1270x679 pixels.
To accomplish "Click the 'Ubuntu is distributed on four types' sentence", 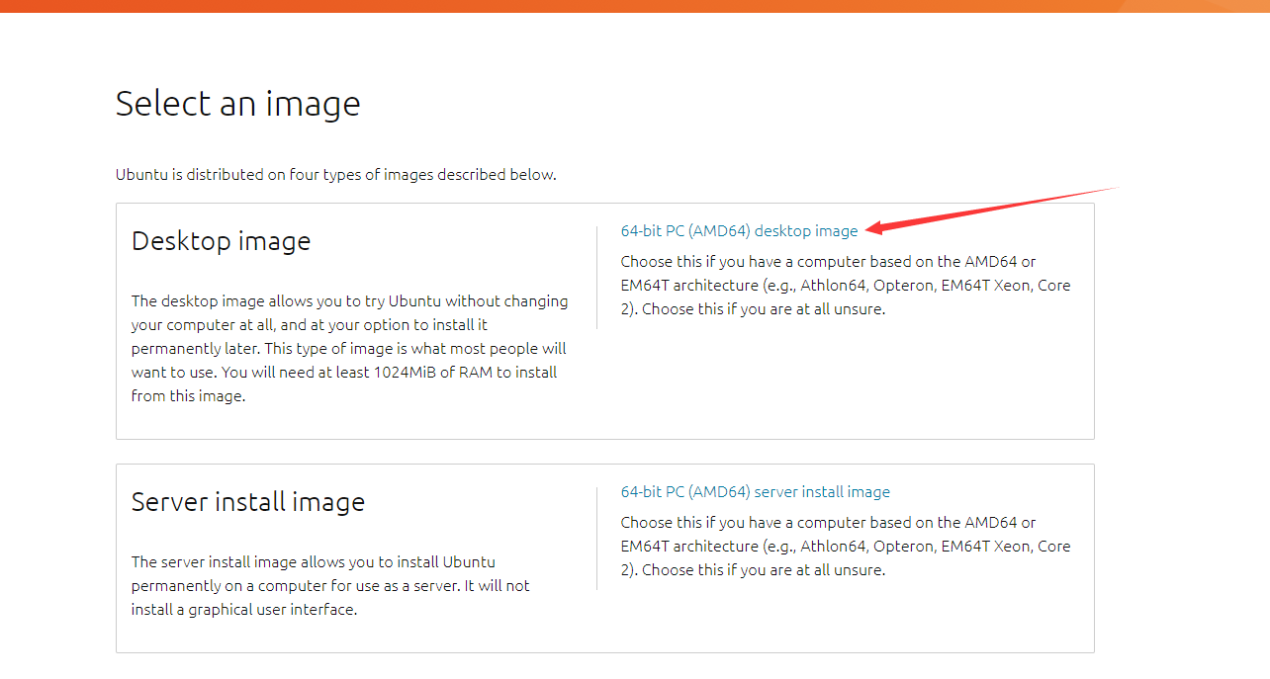I will click(x=336, y=175).
